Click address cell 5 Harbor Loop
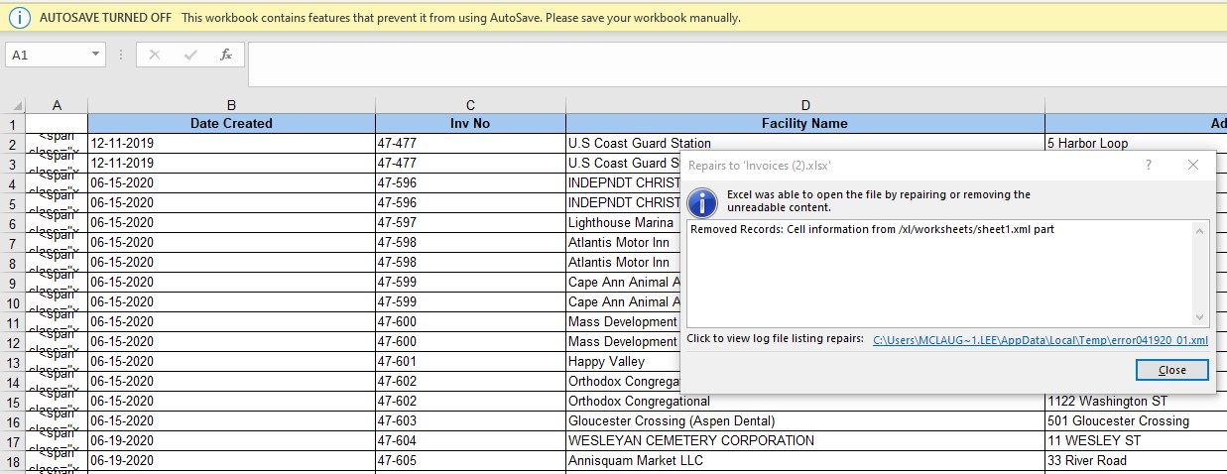Viewport: 1227px width, 474px height. click(x=1136, y=143)
